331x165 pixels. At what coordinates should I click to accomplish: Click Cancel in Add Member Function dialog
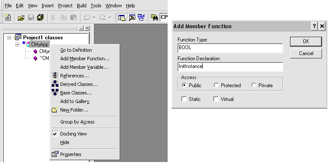coord(306,53)
